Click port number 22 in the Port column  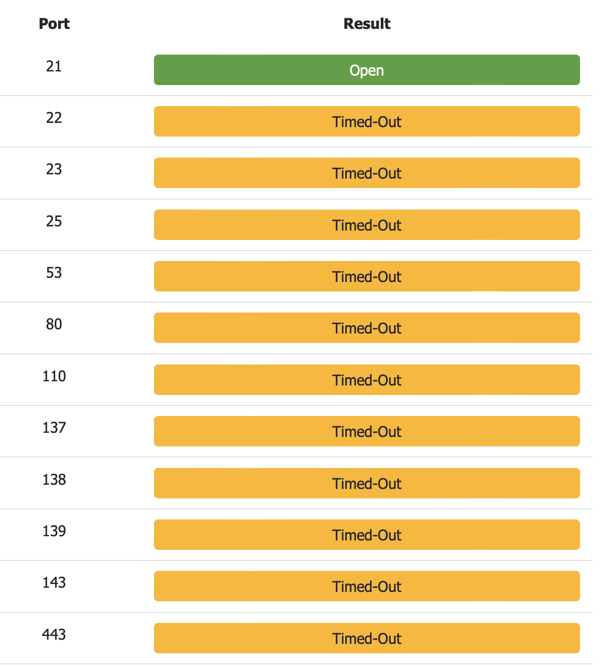coord(54,118)
